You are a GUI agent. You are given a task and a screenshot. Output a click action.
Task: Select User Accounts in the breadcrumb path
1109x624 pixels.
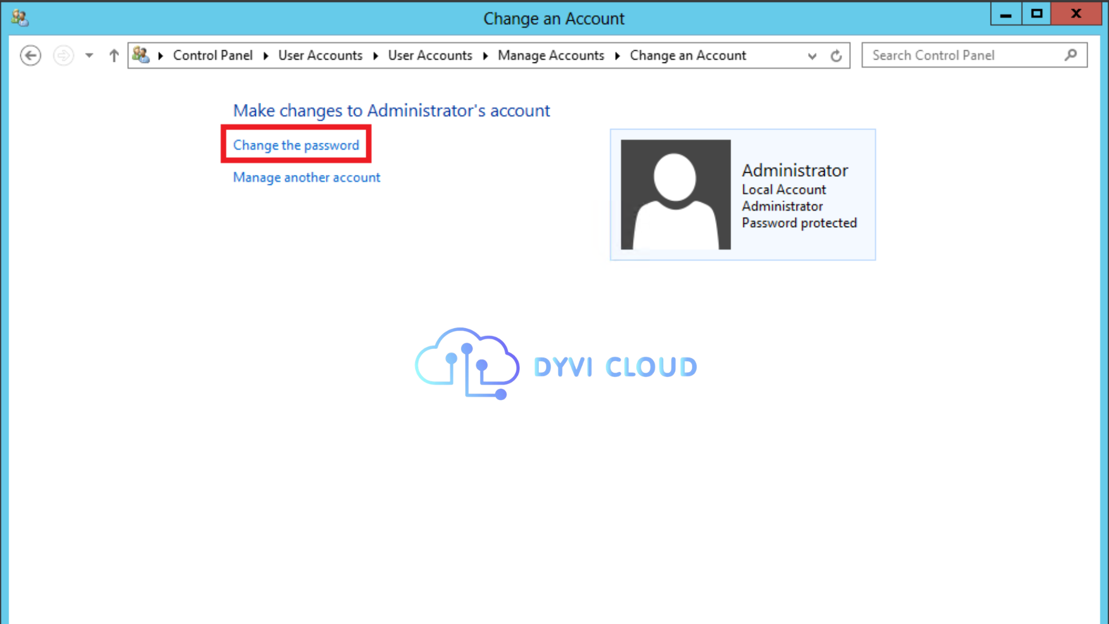coord(320,55)
